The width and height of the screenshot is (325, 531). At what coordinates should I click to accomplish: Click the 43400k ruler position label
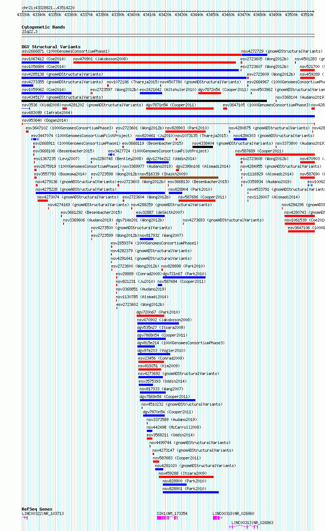(134, 15)
